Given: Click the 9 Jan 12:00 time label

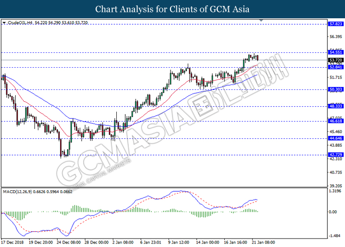Looking at the screenshot, I should pyautogui.click(x=178, y=243).
